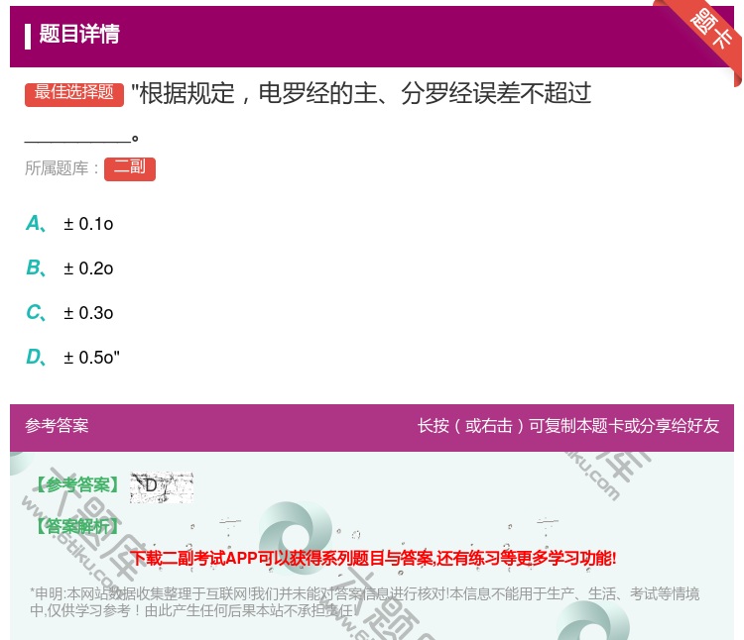Click the 【参考答案】 label

[x=77, y=485]
